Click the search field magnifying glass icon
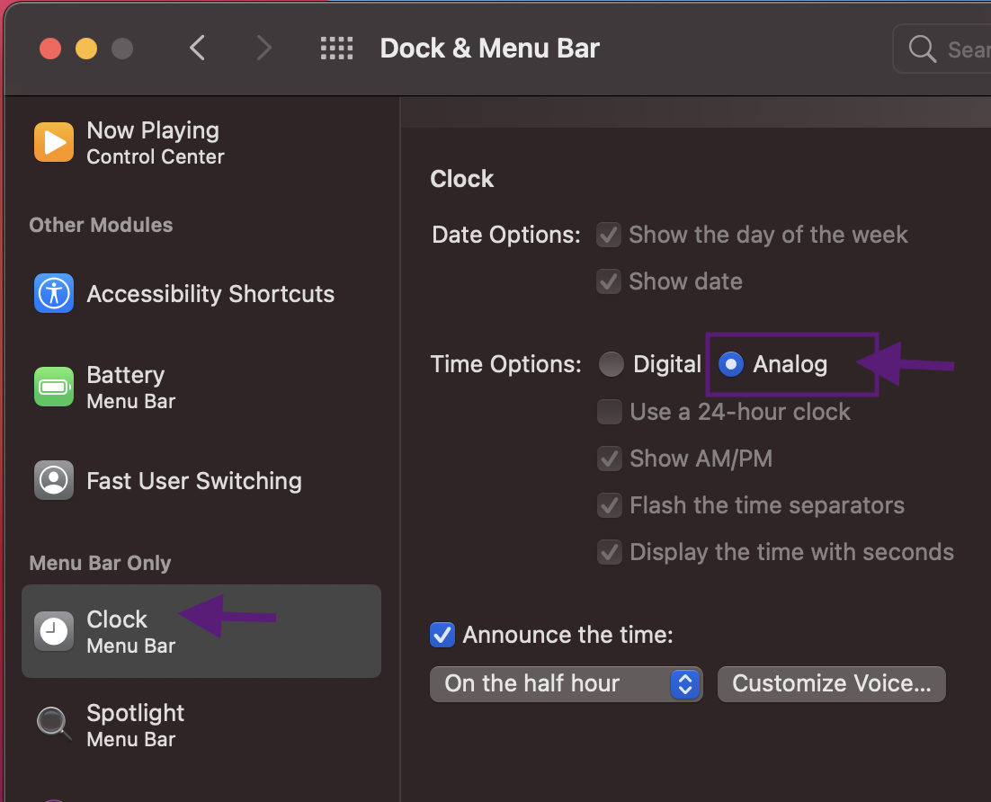The height and width of the screenshot is (802, 991). 921,49
